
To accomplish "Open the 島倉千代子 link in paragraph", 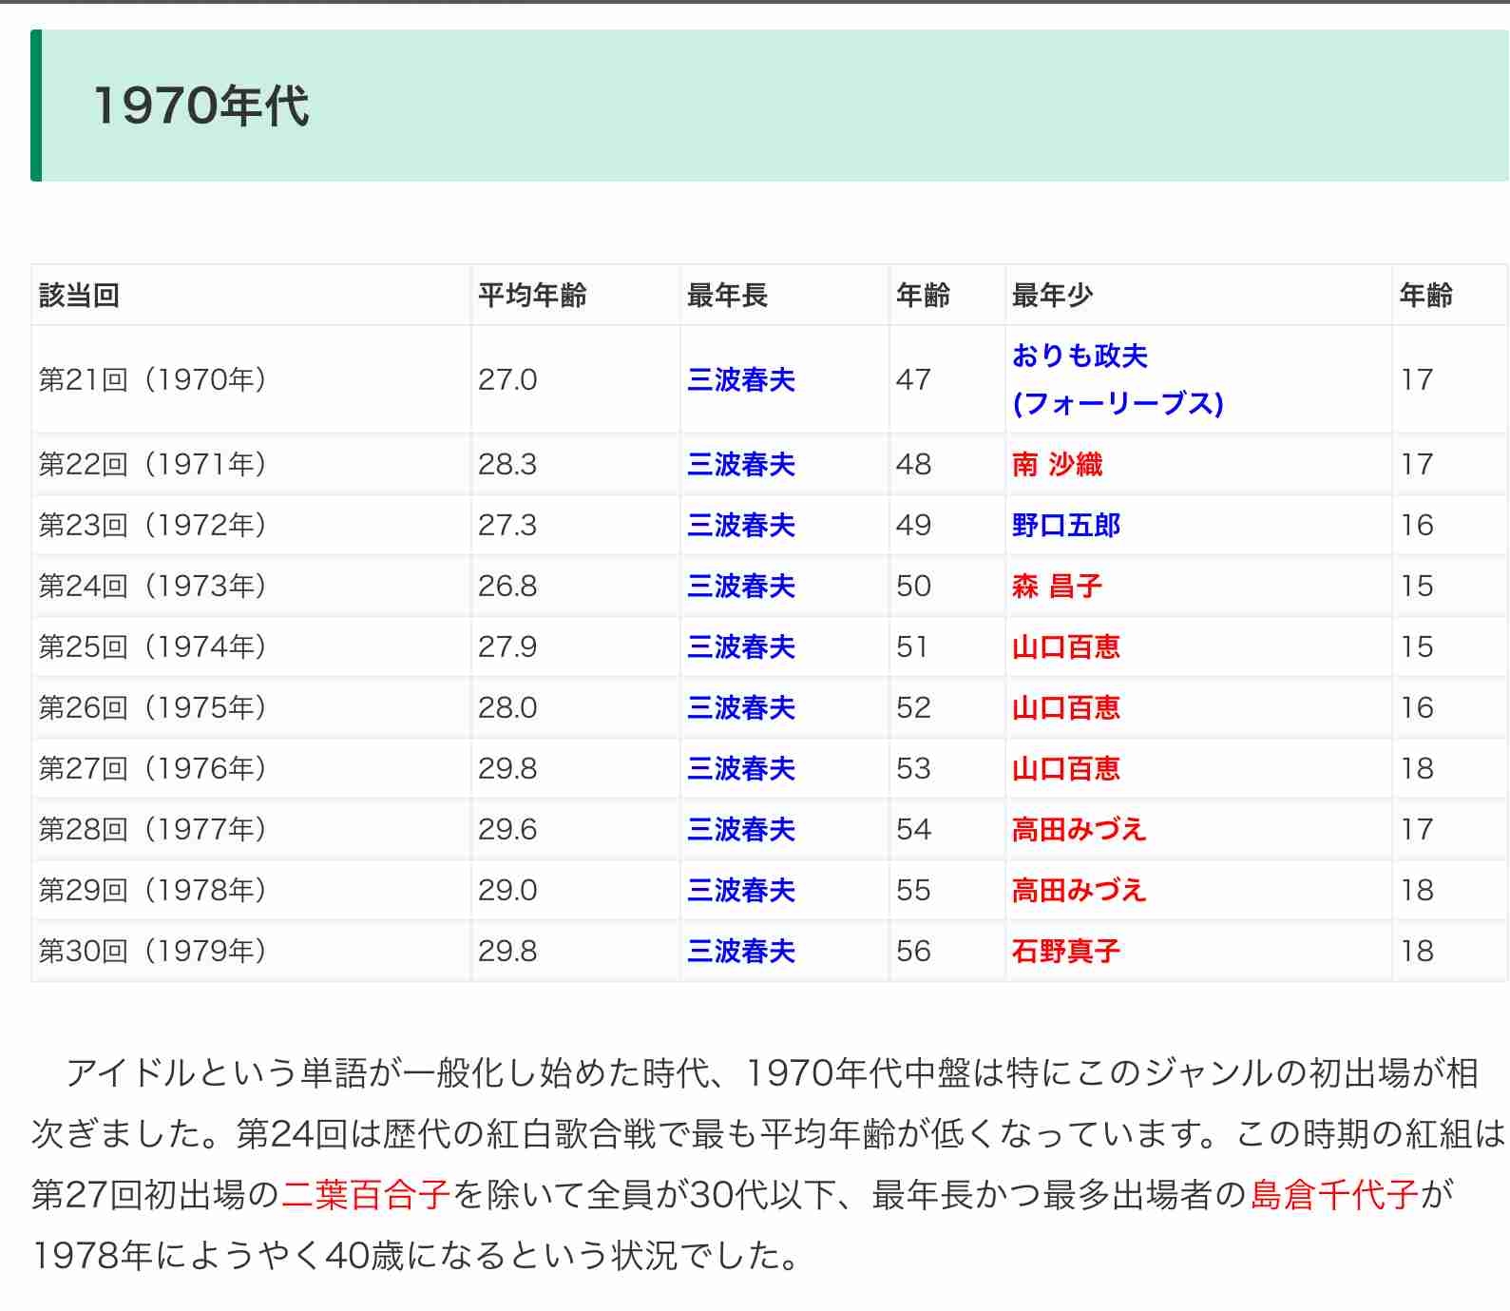I will pyautogui.click(x=1334, y=1195).
